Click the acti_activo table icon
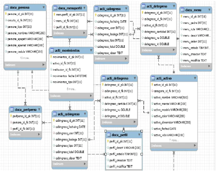Screen dimensions: 217x171 [153, 78]
